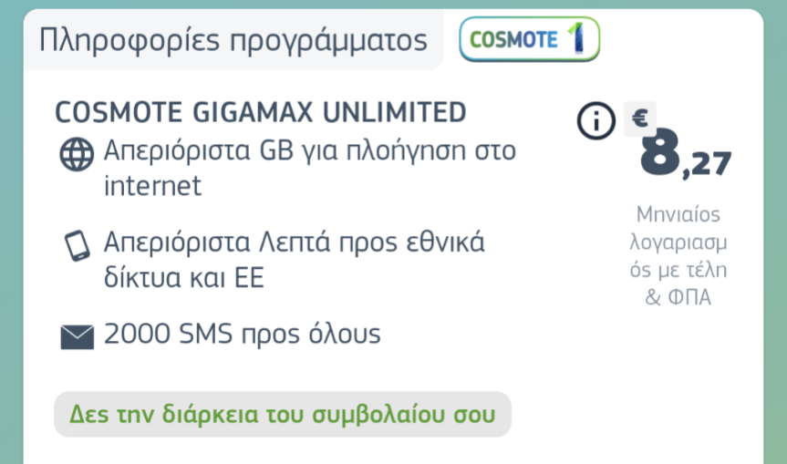Click the word internet in the data line

(x=152, y=186)
